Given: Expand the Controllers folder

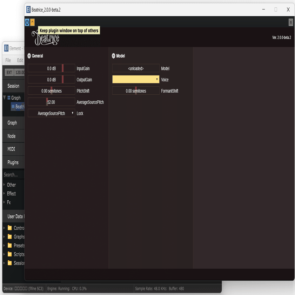Looking at the screenshot, I should tap(4, 228).
